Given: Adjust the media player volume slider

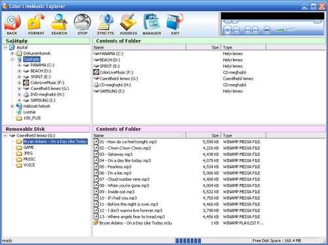Looking at the screenshot, I should coord(285,30).
